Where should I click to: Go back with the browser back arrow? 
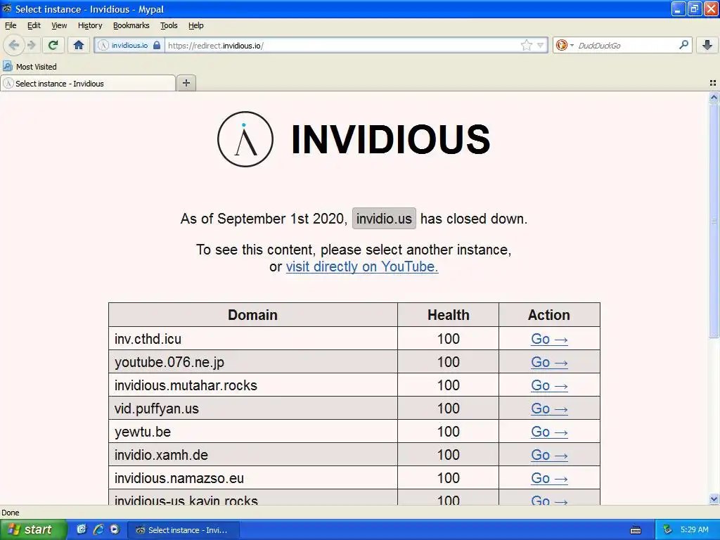click(14, 45)
